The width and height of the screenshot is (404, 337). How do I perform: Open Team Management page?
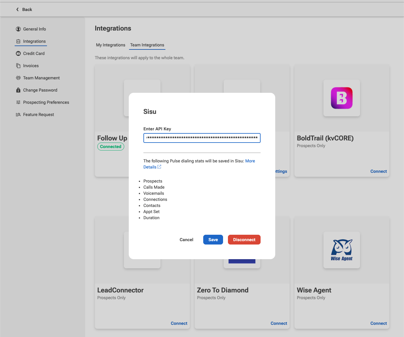tap(41, 78)
